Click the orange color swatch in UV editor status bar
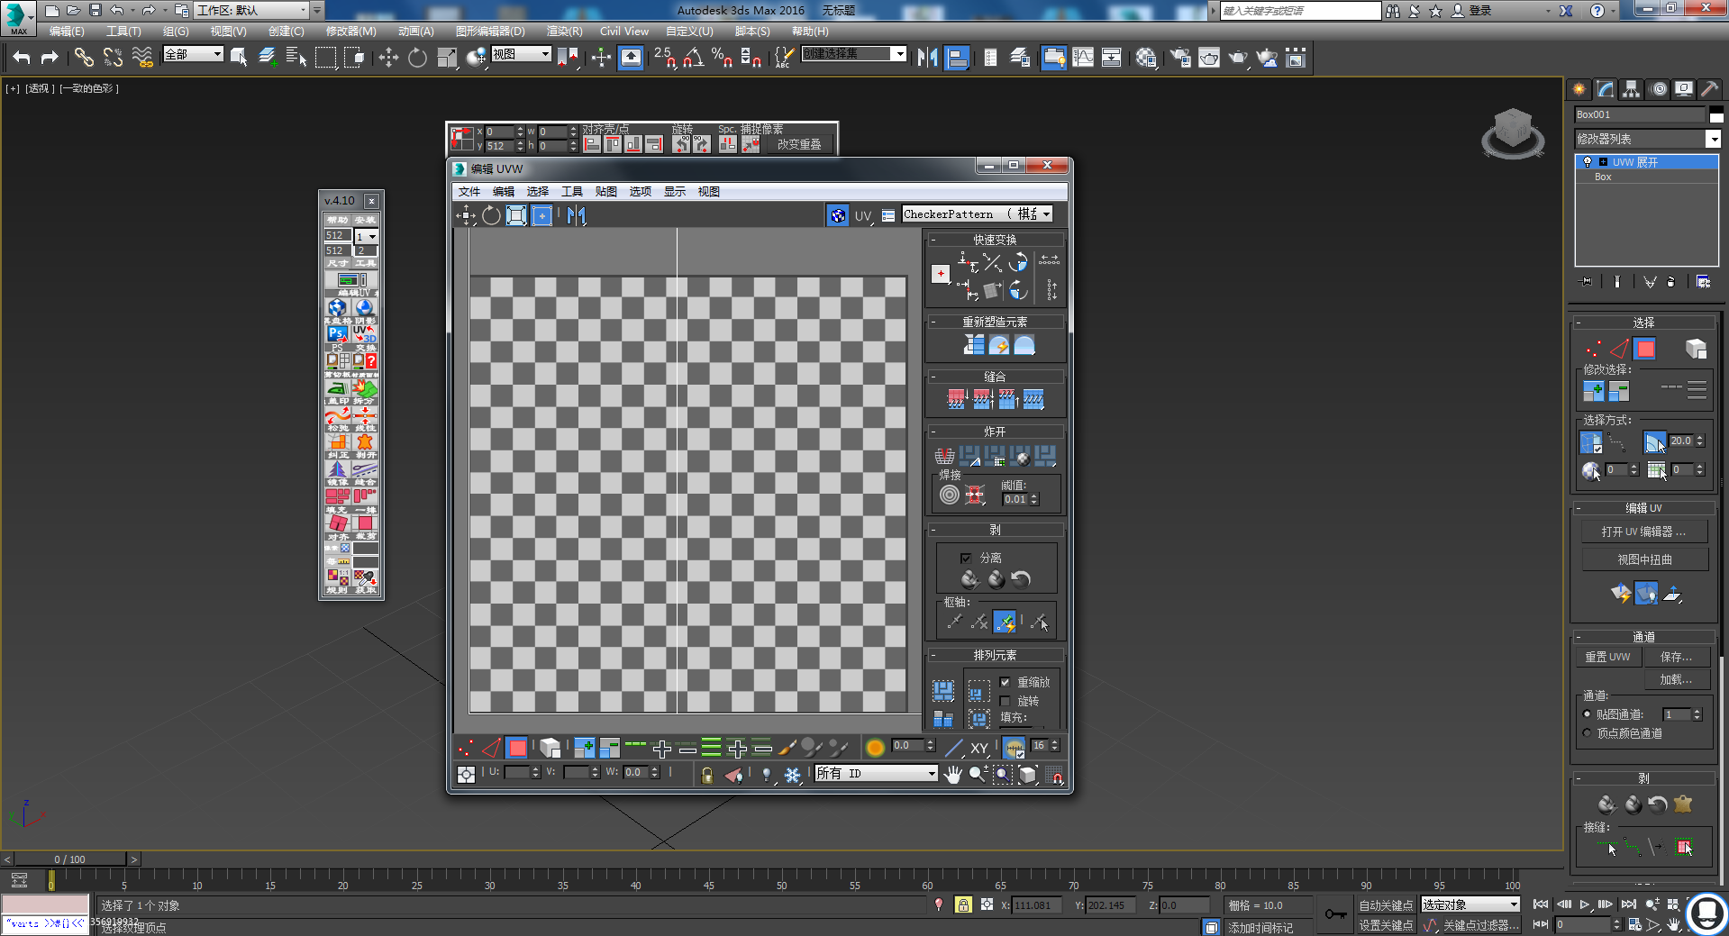 click(875, 747)
